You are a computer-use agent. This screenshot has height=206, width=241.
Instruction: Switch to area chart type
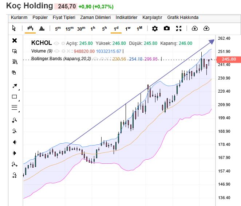(x=42, y=28)
